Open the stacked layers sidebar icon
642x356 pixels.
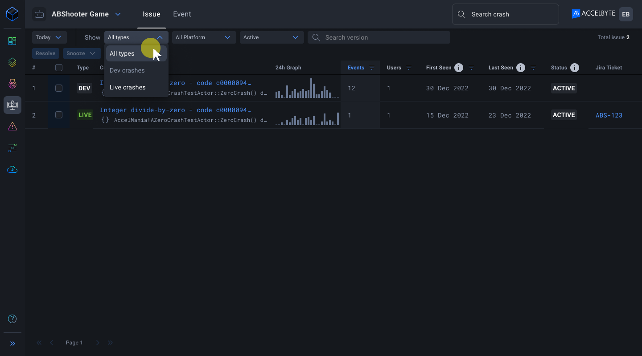pyautogui.click(x=12, y=63)
